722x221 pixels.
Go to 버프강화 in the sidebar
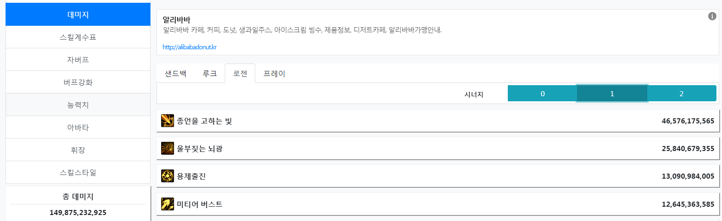[x=78, y=82]
